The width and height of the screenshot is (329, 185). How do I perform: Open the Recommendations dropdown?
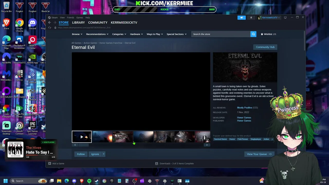click(x=97, y=34)
